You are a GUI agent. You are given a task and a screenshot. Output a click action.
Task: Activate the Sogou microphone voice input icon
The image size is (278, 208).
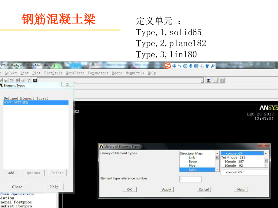191,66
